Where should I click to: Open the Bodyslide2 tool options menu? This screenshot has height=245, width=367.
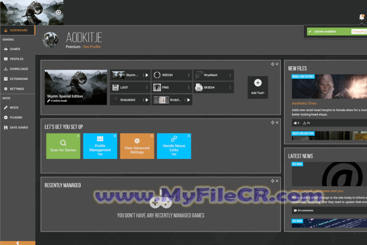(143, 100)
